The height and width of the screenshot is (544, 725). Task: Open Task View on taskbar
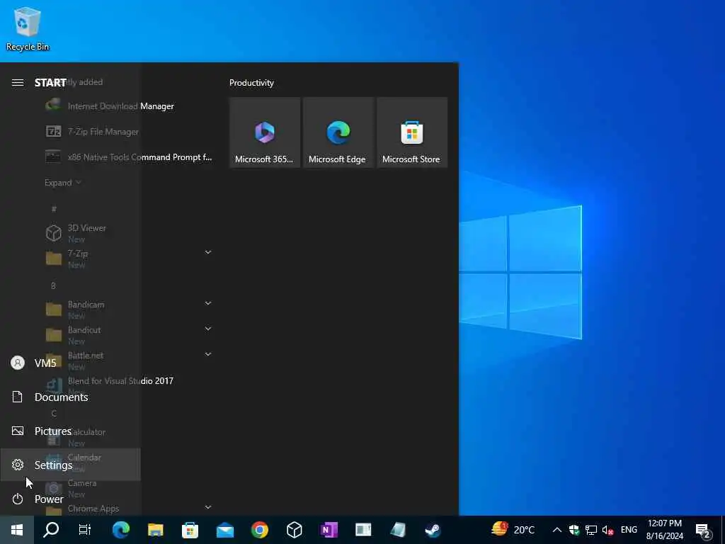click(85, 530)
